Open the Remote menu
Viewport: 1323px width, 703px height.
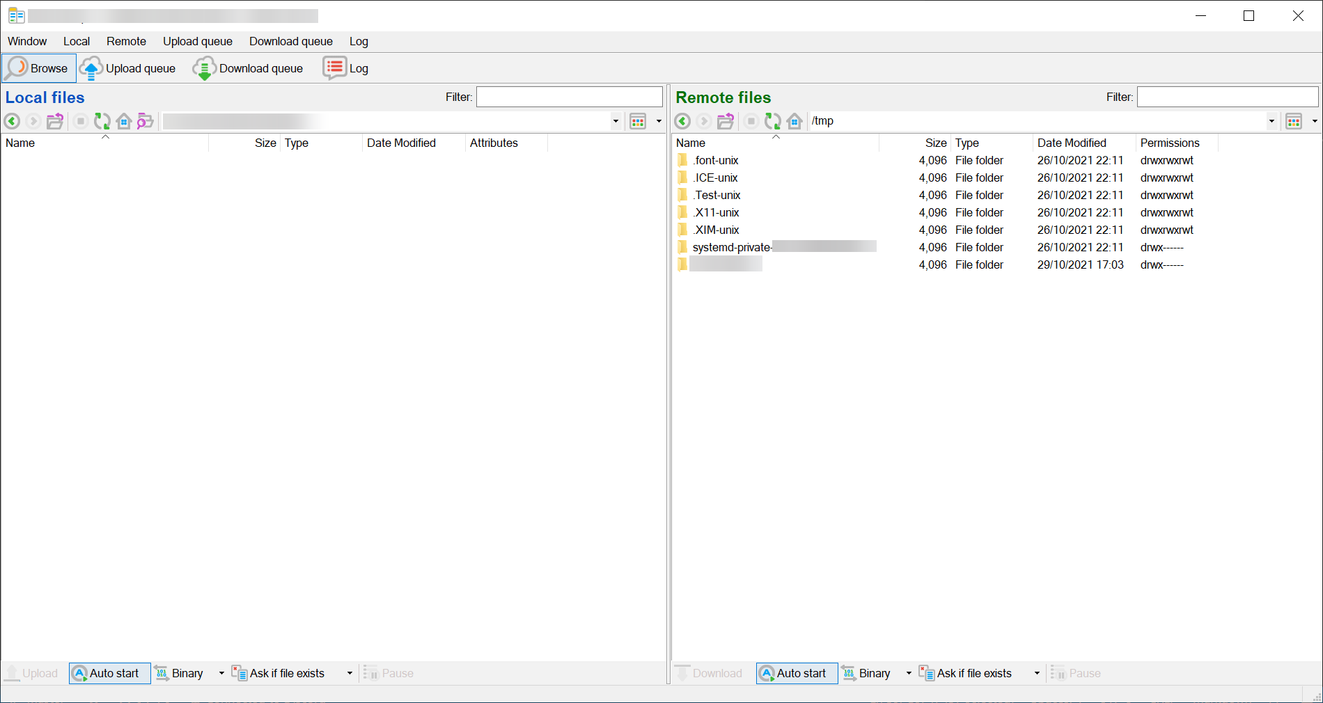pyautogui.click(x=126, y=41)
